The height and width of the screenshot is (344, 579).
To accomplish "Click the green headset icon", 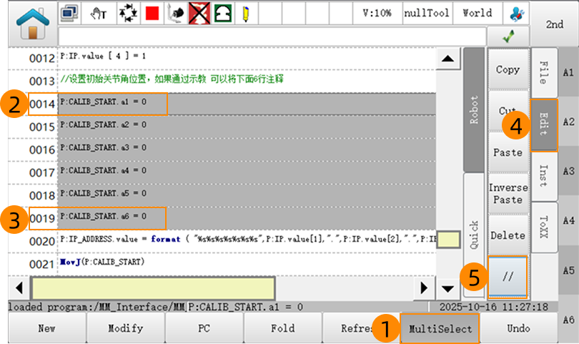I will pos(223,14).
